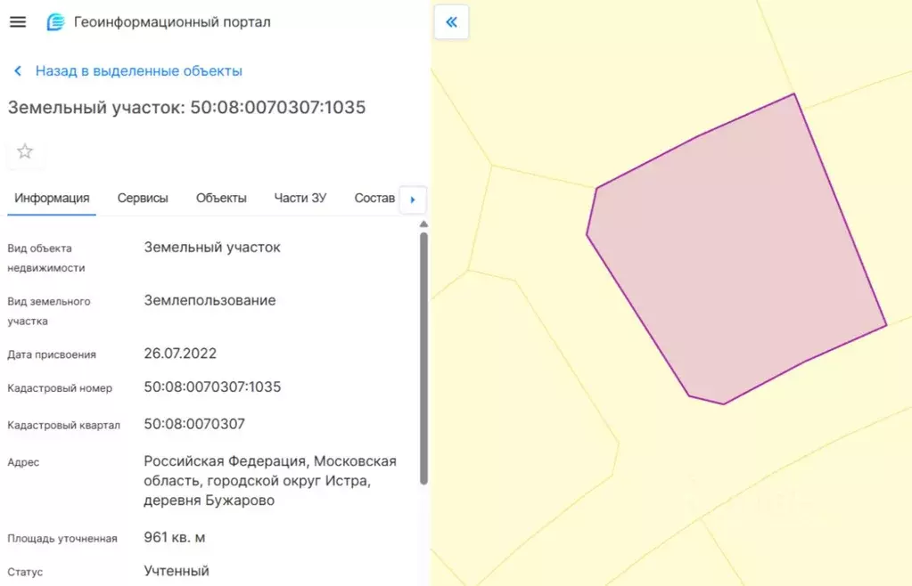Viewport: 912px width, 586px height.
Task: Click the Кадастровый квартал value 50:08:0070307
Action: click(193, 425)
